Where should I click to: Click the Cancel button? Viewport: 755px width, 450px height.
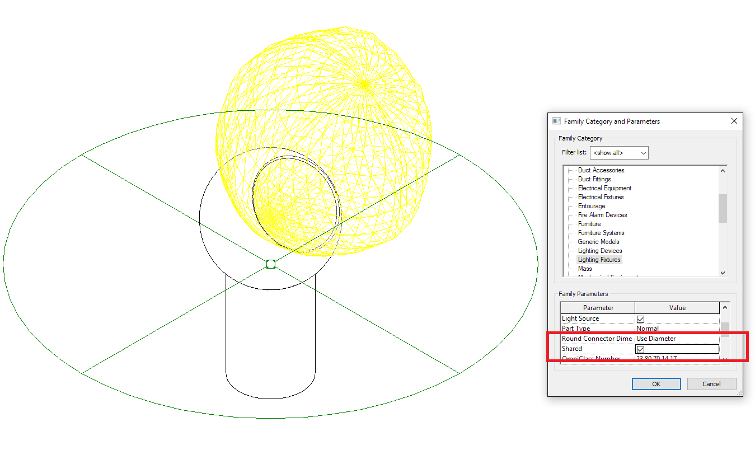coord(711,384)
